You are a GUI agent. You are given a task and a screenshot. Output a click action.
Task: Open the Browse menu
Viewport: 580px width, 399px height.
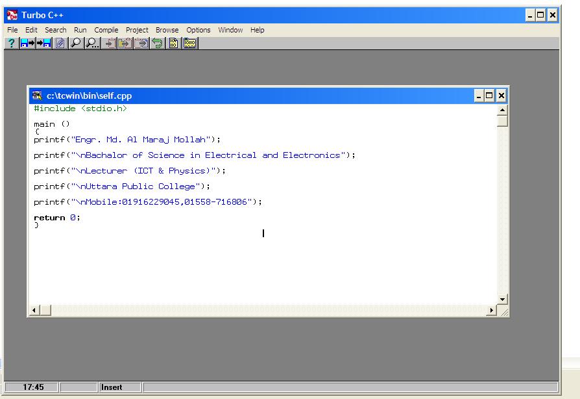click(x=167, y=30)
